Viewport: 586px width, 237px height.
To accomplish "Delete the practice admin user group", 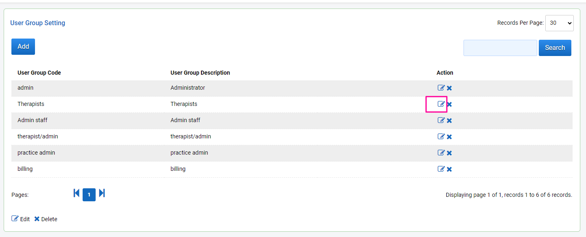I will [449, 153].
